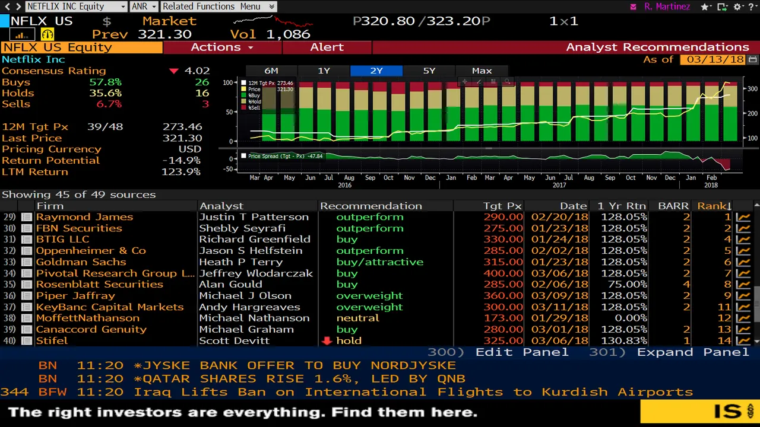Toggle the 12M Tgt Px legend box

pos(244,84)
